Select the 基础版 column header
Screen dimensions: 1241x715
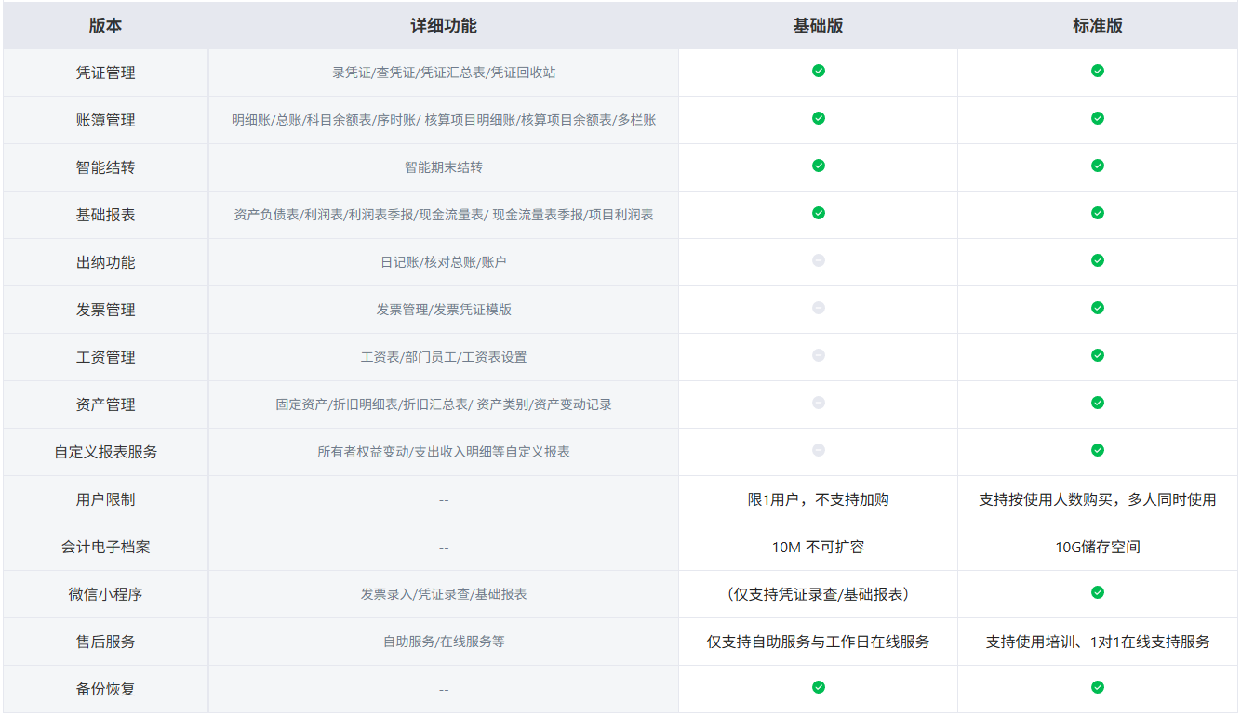click(x=818, y=26)
